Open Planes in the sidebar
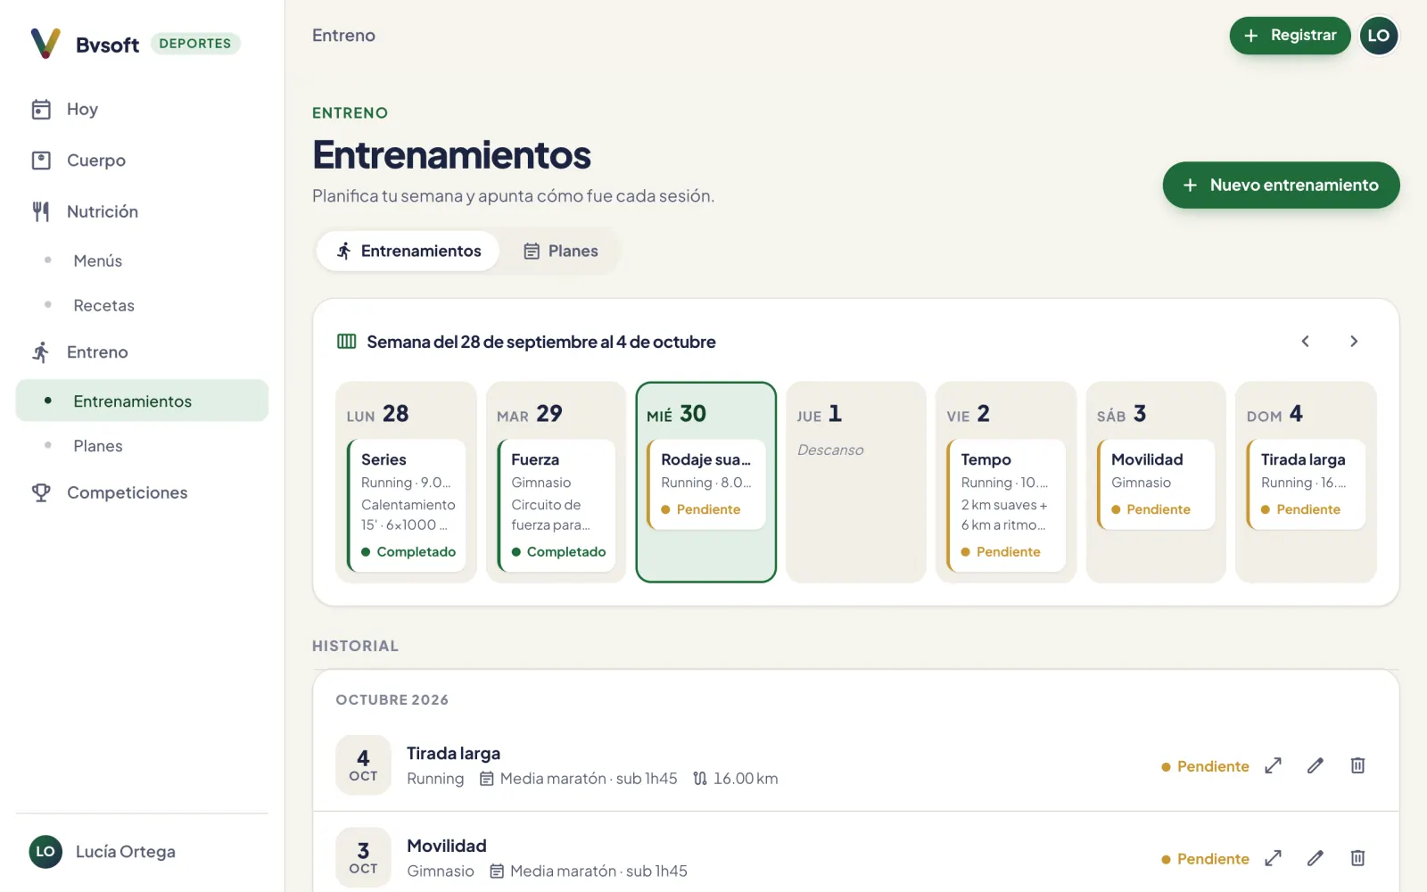1427x892 pixels. click(98, 446)
